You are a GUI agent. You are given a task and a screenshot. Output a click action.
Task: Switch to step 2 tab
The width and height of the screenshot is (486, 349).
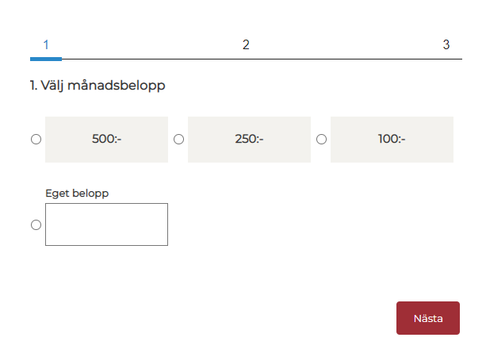pos(246,44)
